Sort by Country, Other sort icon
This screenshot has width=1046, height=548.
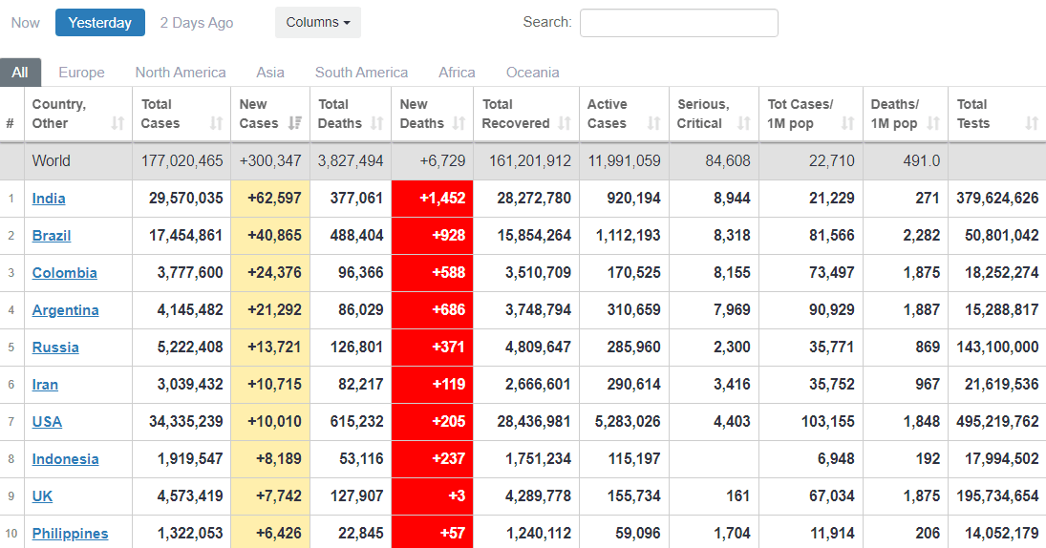click(x=117, y=123)
